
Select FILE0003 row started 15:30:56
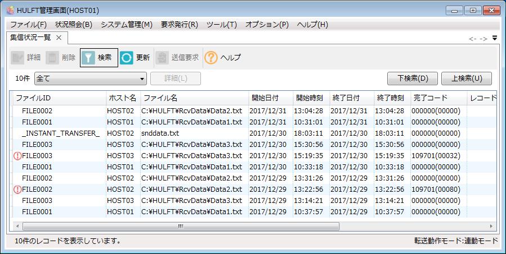pos(254,145)
